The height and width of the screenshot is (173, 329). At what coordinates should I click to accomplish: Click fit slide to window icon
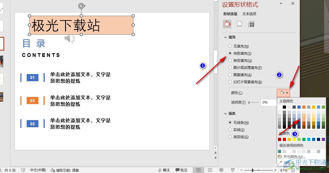[293, 170]
